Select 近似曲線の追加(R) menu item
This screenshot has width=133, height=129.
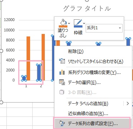tap(93, 114)
